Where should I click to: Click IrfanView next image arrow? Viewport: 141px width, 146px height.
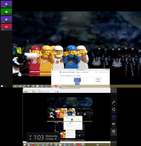(45, 92)
